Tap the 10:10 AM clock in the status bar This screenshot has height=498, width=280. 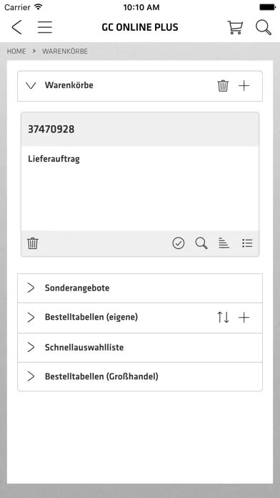pos(141,7)
